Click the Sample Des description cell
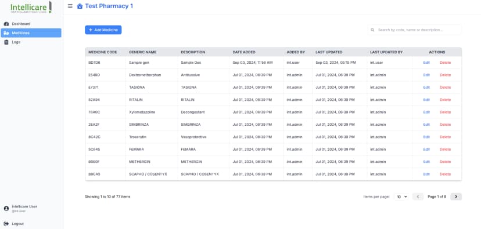Image resolution: width=481 pixels, height=229 pixels. tap(191, 63)
